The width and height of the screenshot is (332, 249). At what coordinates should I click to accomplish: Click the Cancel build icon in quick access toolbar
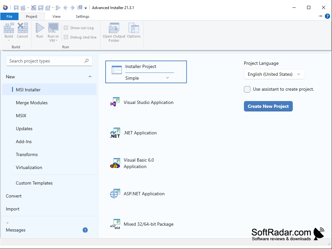point(34,8)
